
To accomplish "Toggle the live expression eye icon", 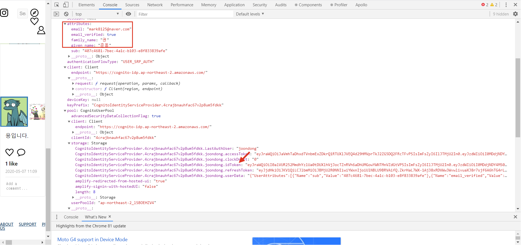I will (128, 14).
